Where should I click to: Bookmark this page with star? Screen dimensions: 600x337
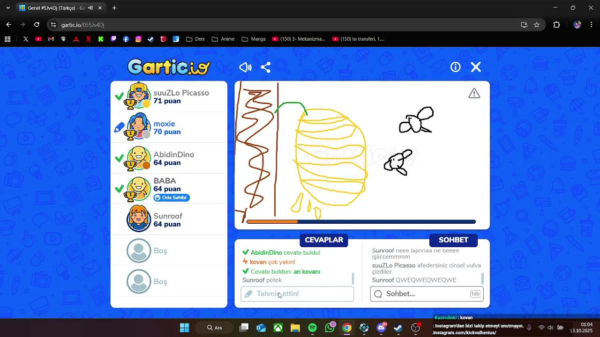tap(537, 25)
